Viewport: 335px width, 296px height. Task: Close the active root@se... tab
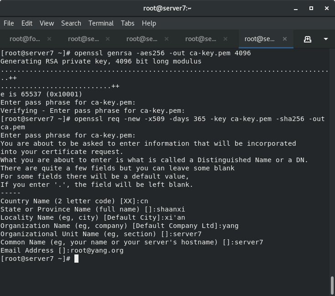click(285, 39)
